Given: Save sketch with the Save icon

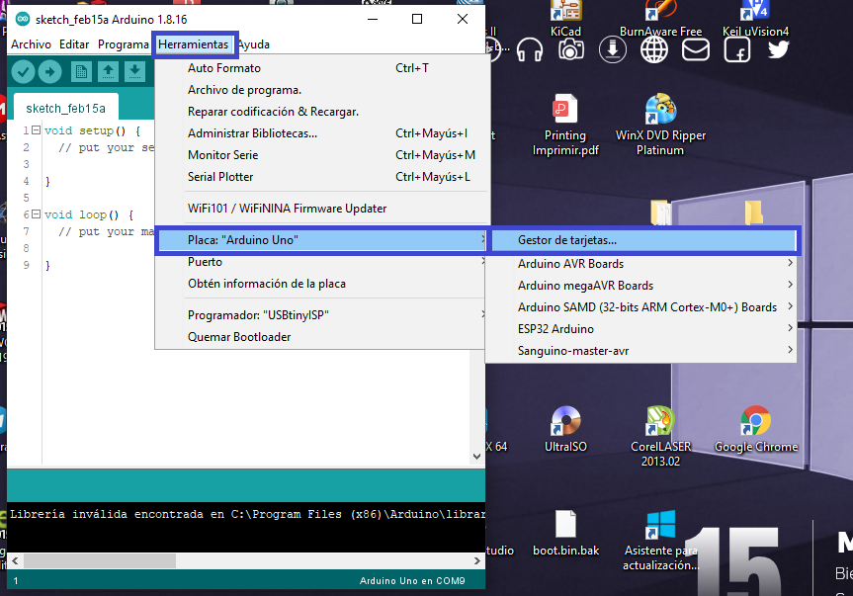Looking at the screenshot, I should (134, 71).
